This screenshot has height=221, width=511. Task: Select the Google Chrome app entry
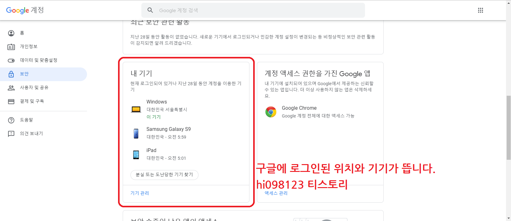[320, 112]
